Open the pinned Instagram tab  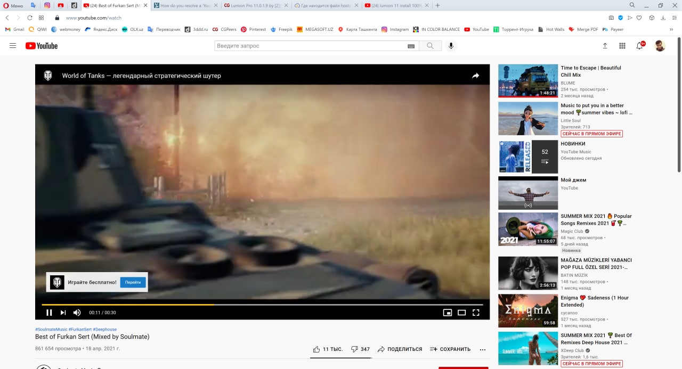(x=47, y=5)
